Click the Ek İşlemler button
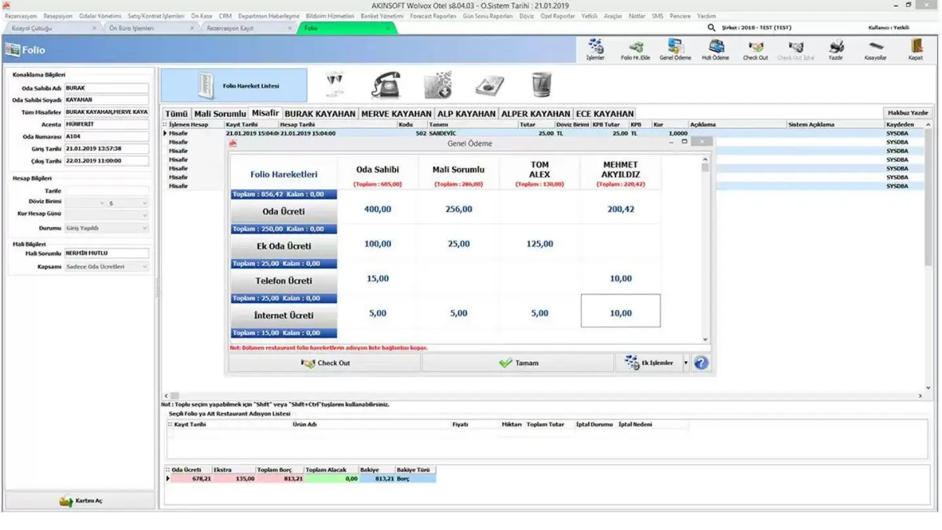 tap(648, 363)
